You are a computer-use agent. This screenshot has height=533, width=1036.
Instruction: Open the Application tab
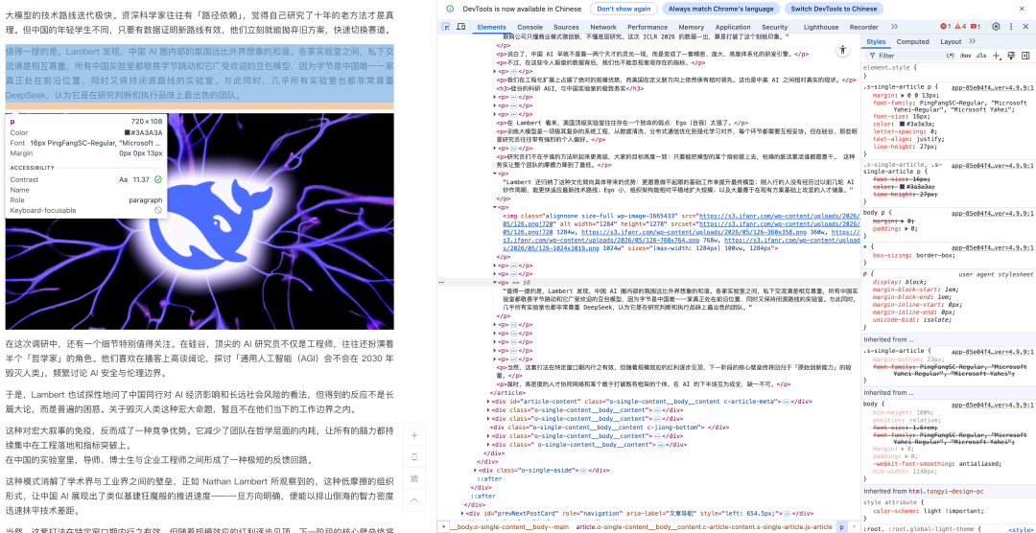(x=733, y=27)
